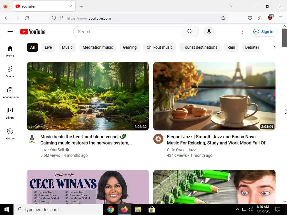Select the Meditation music chip
Image resolution: width=287 pixels, height=215 pixels.
[98, 47]
